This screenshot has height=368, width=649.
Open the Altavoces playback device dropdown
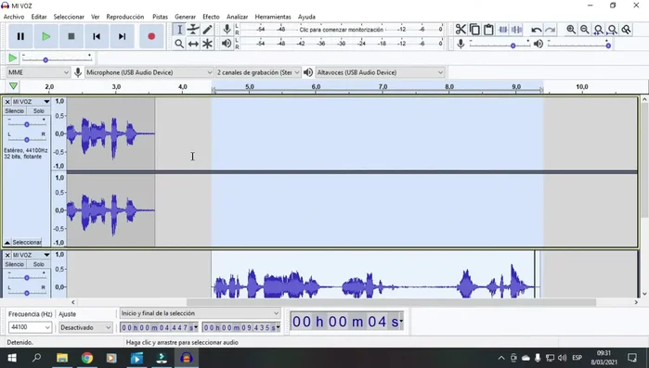point(380,72)
